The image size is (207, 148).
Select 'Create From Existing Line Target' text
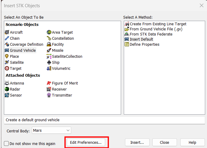158,24
